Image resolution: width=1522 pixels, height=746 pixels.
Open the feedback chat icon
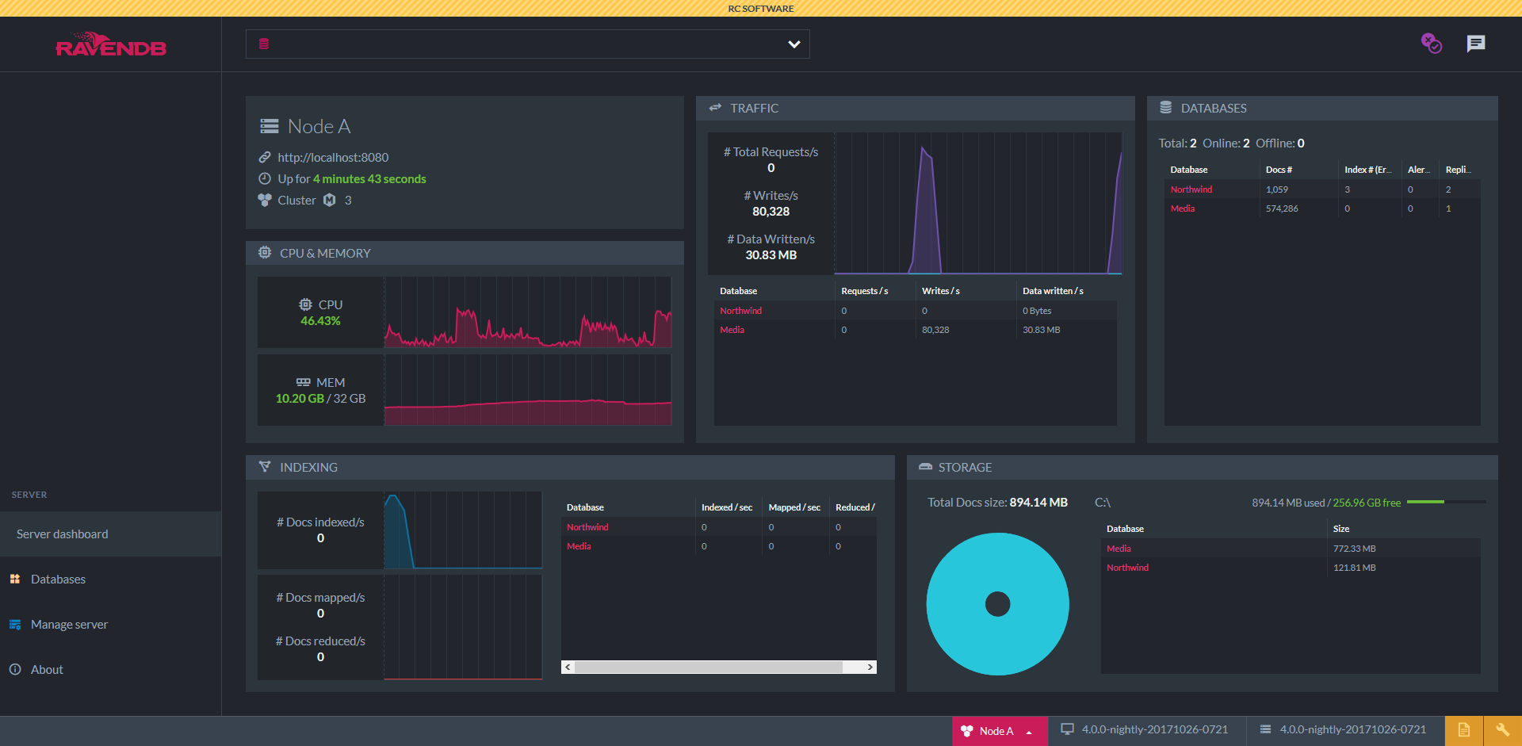click(x=1475, y=44)
